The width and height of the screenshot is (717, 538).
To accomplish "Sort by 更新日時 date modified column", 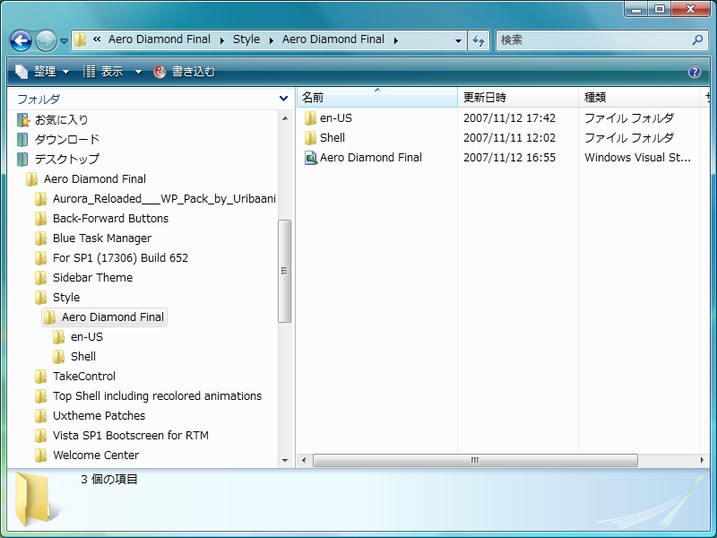I will tap(518, 98).
